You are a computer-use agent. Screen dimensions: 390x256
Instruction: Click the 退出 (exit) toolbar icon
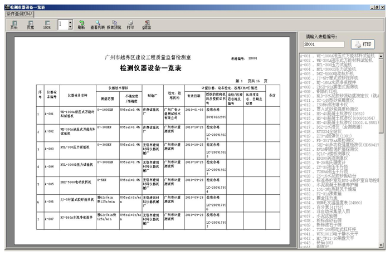click(147, 23)
